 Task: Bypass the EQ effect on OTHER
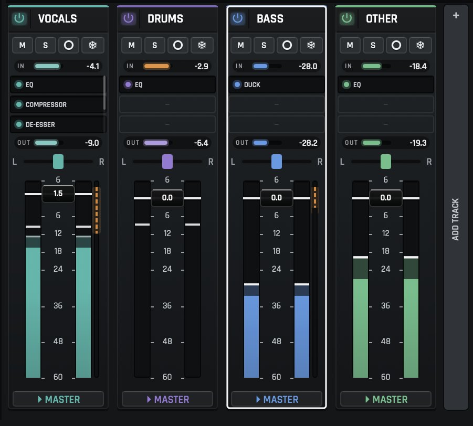(x=346, y=84)
